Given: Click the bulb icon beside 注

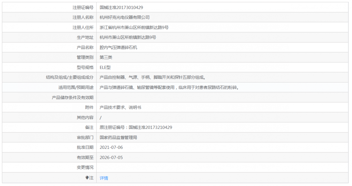Looking at the screenshot, I should (x=87, y=178).
